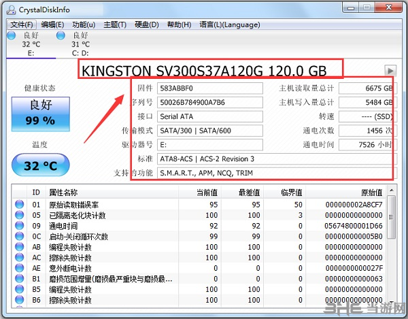Click status circle for attribute 0C
408x319 pixels.
click(19, 236)
